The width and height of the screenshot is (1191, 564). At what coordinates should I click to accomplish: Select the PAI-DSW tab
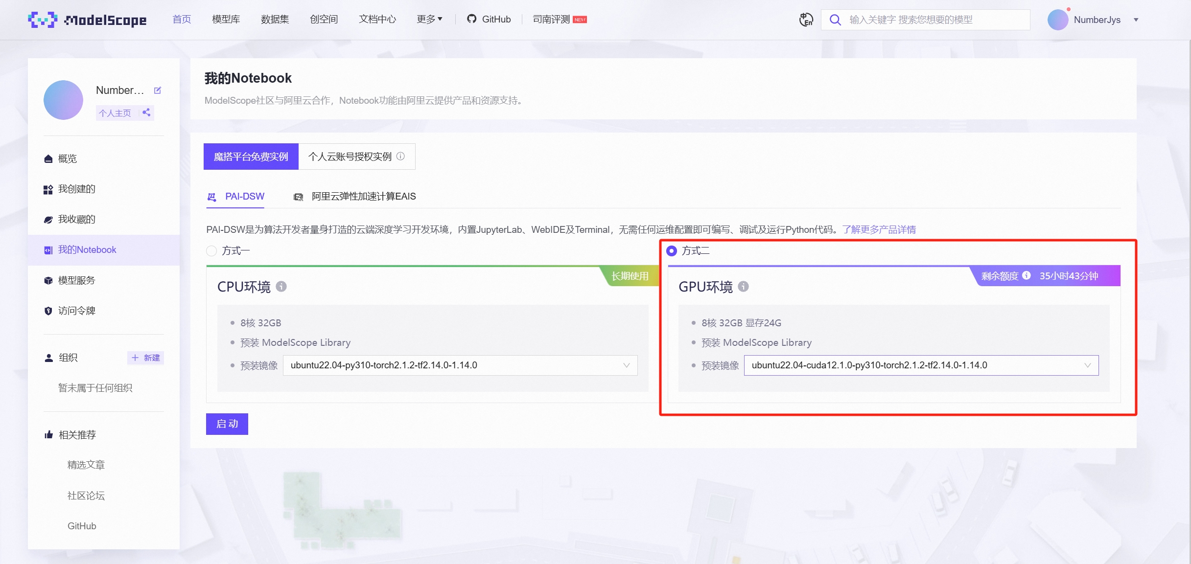tap(235, 197)
